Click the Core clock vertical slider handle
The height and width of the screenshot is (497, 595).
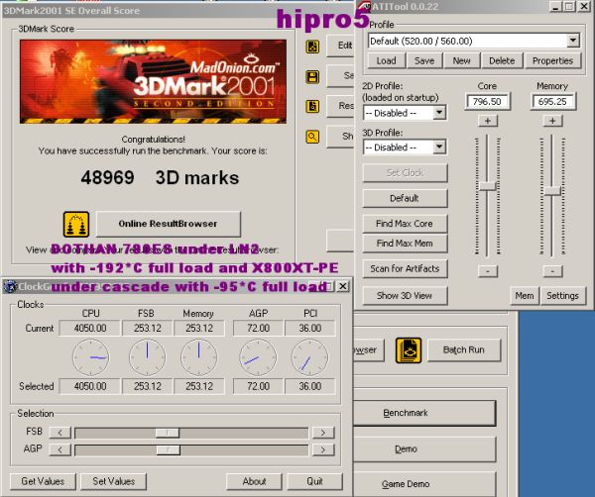[x=487, y=186]
